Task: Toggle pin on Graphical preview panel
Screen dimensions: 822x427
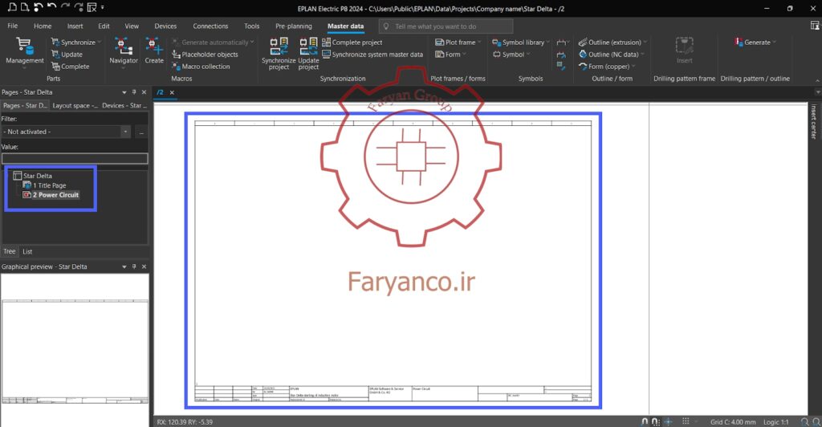Action: (134, 266)
